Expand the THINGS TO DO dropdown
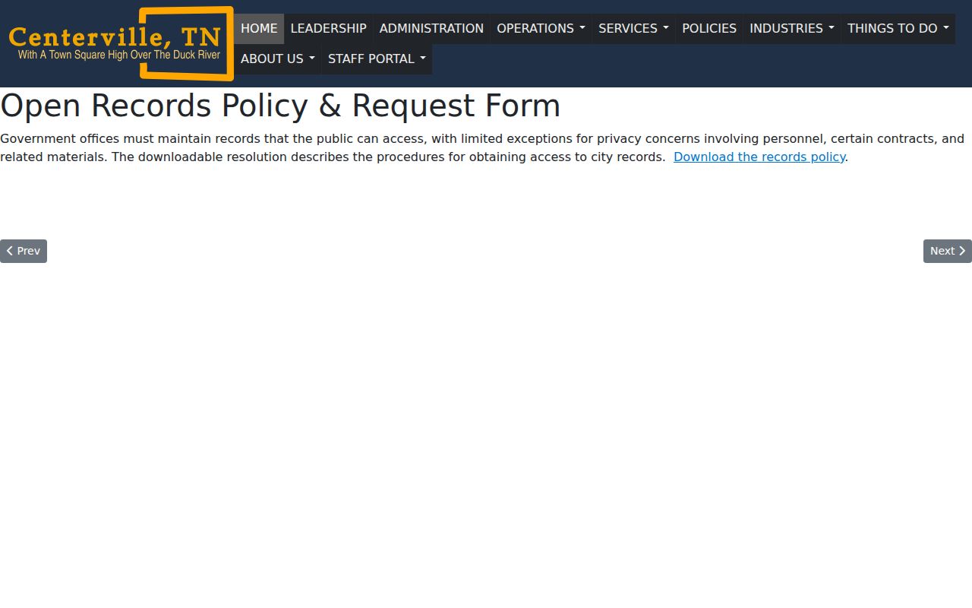The image size is (972, 608). [898, 28]
